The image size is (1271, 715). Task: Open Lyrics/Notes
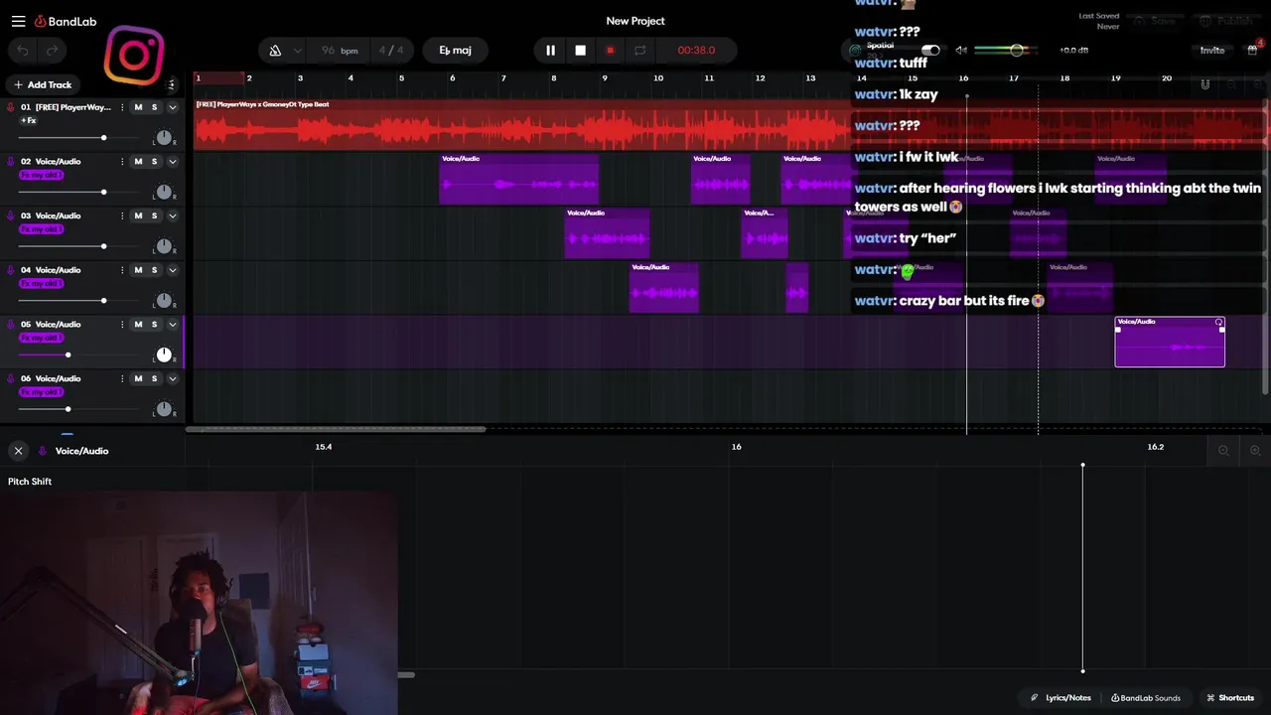coord(1060,698)
